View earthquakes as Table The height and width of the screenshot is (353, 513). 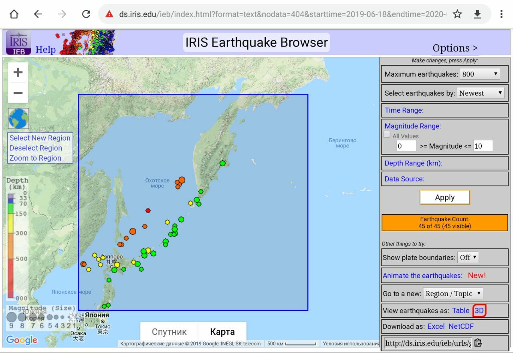pyautogui.click(x=461, y=311)
